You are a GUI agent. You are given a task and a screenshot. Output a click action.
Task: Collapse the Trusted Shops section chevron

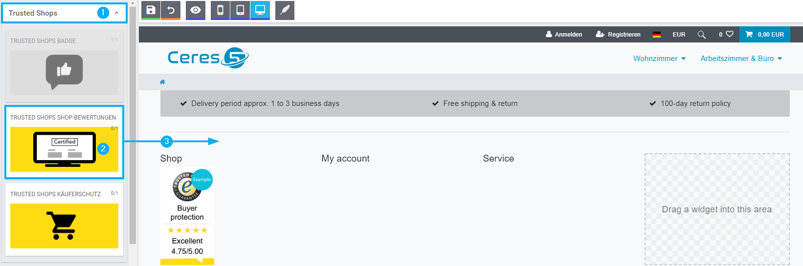116,13
